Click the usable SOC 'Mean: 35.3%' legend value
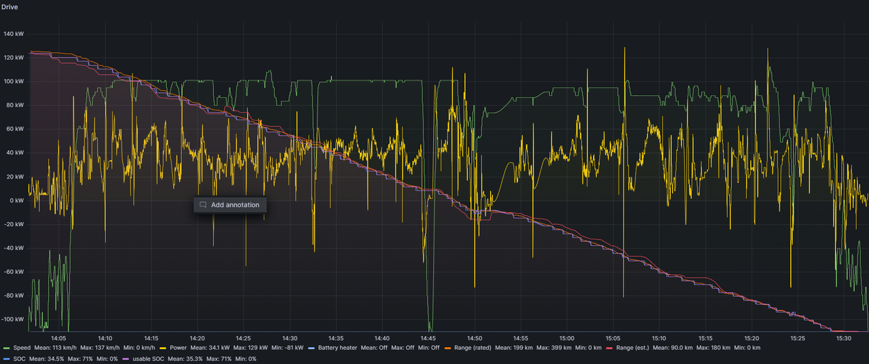 tap(185, 359)
